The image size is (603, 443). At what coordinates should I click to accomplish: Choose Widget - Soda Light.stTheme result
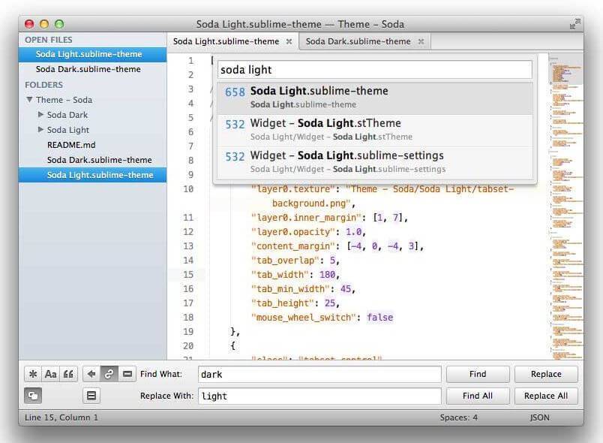(x=375, y=130)
